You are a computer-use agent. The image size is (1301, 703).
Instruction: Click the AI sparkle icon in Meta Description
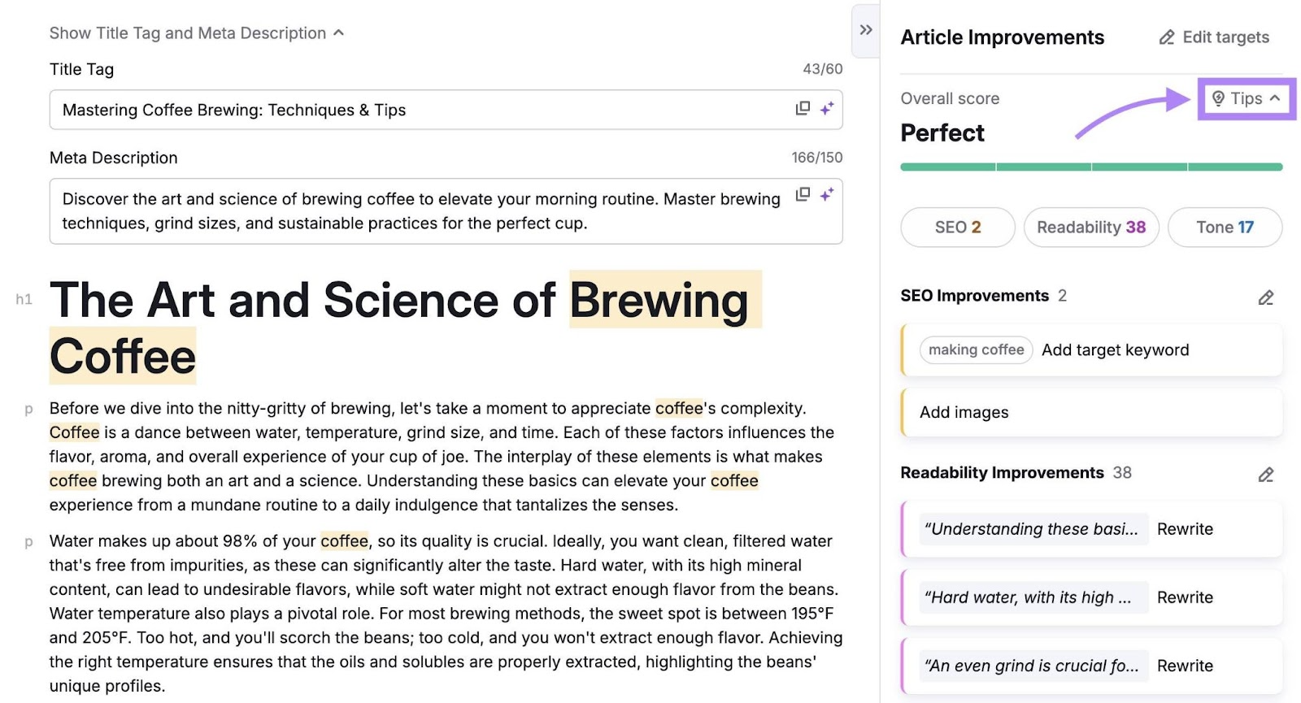[x=827, y=194]
